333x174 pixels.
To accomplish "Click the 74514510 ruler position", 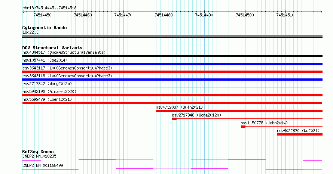I will tap(285, 15).
